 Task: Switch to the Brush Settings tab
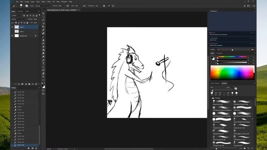[215, 83]
